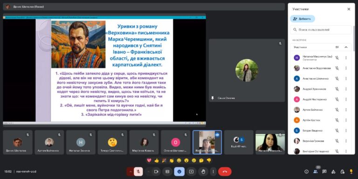This screenshot has width=358, height=179.
Task: Collapse the Участники list chevron
Action: point(346,47)
